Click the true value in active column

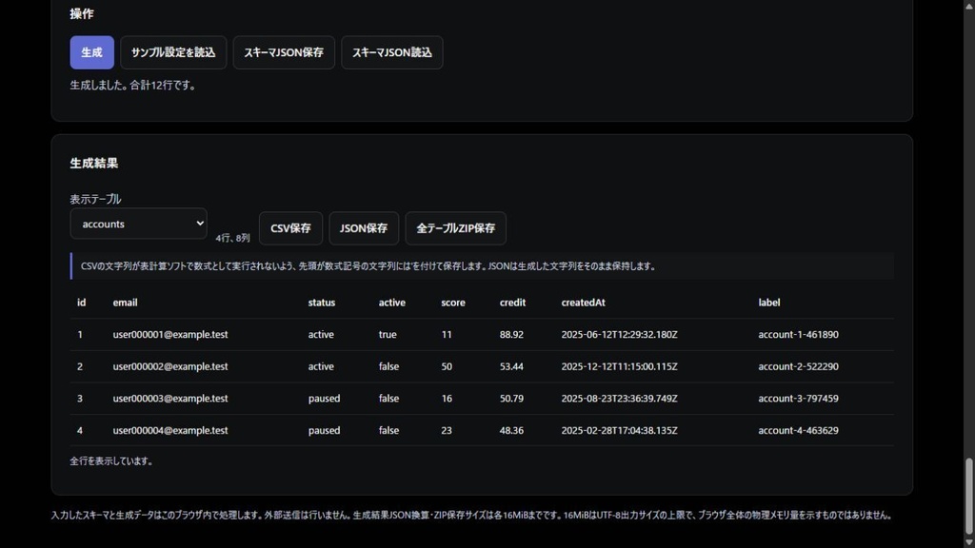[x=388, y=334]
